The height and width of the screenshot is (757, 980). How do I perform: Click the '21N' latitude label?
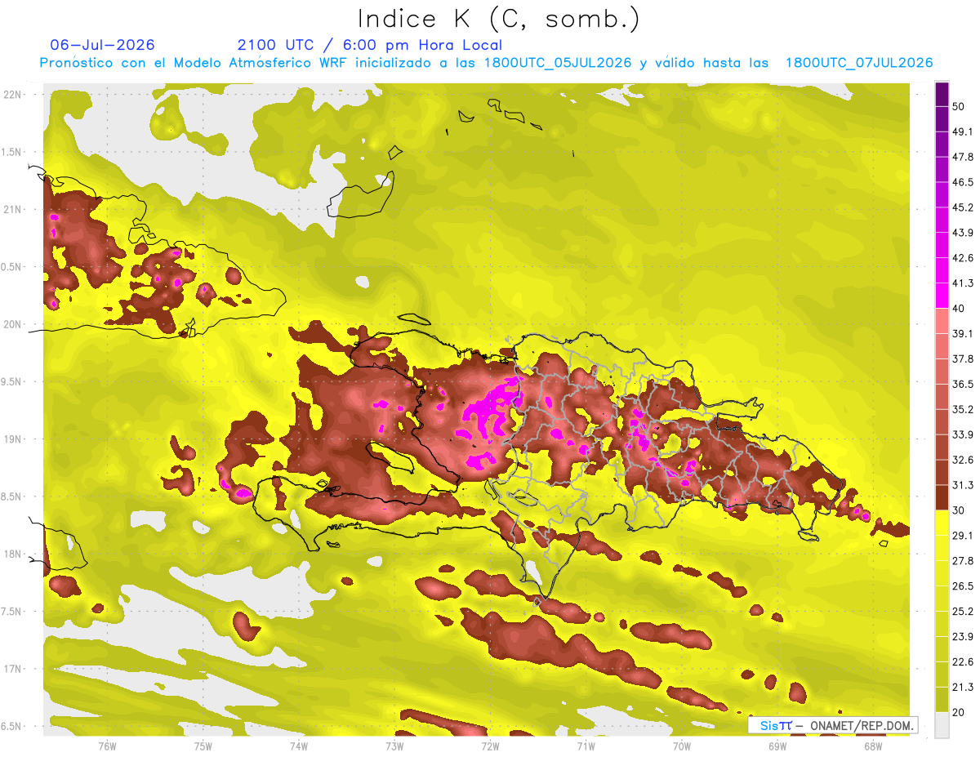(x=14, y=209)
